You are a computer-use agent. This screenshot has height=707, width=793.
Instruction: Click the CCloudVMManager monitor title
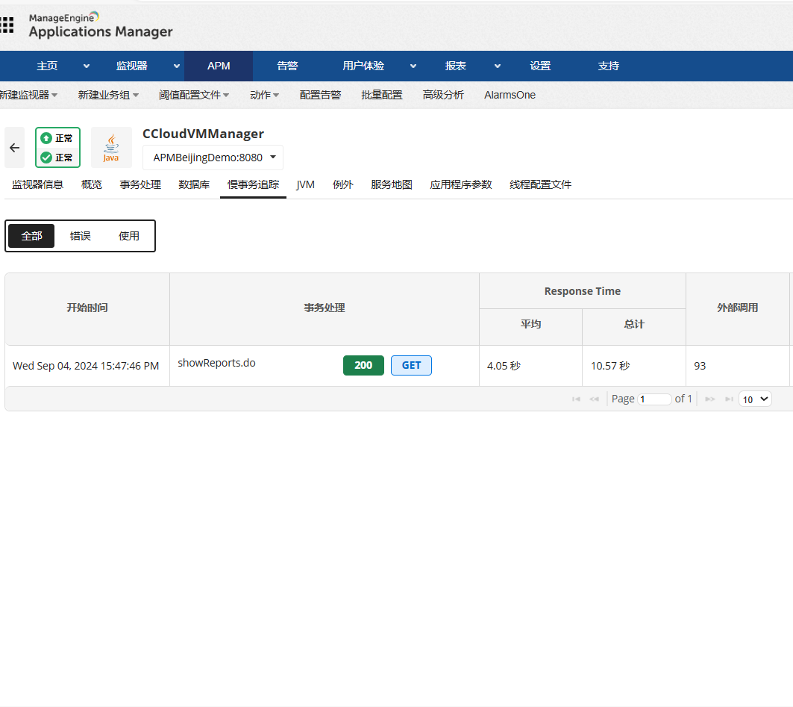click(x=204, y=134)
